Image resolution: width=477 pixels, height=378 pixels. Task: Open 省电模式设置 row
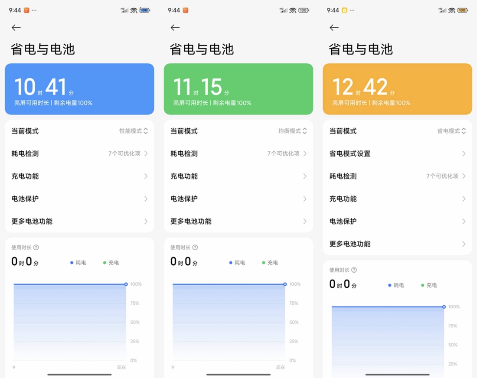click(397, 153)
